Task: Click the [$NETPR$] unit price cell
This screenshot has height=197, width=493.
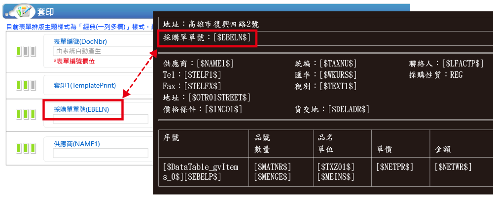Action: click(395, 167)
